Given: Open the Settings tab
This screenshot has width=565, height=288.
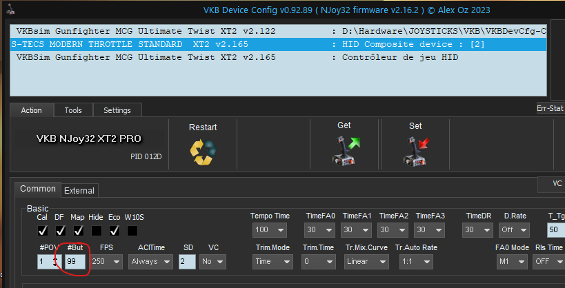Looking at the screenshot, I should point(117,110).
